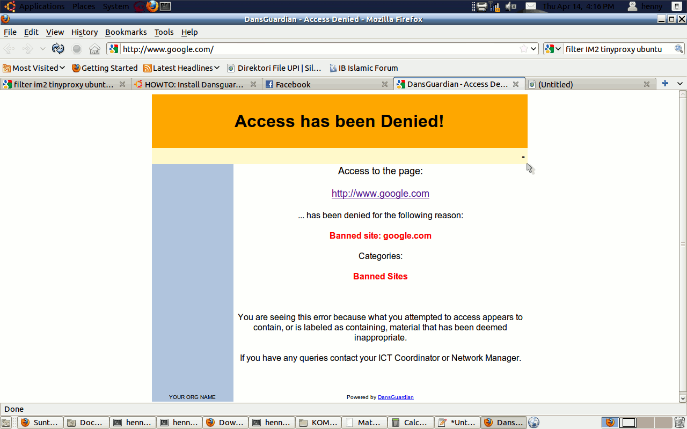Close the HOWTO: Install Dansguardian tab
Viewport: 687px width, 429px height.
point(254,84)
